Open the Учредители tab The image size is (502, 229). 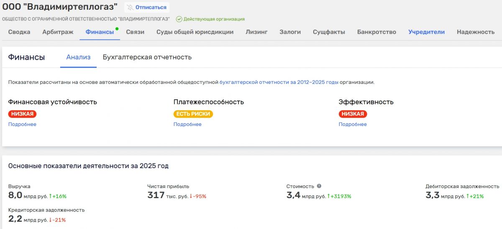[426, 32]
